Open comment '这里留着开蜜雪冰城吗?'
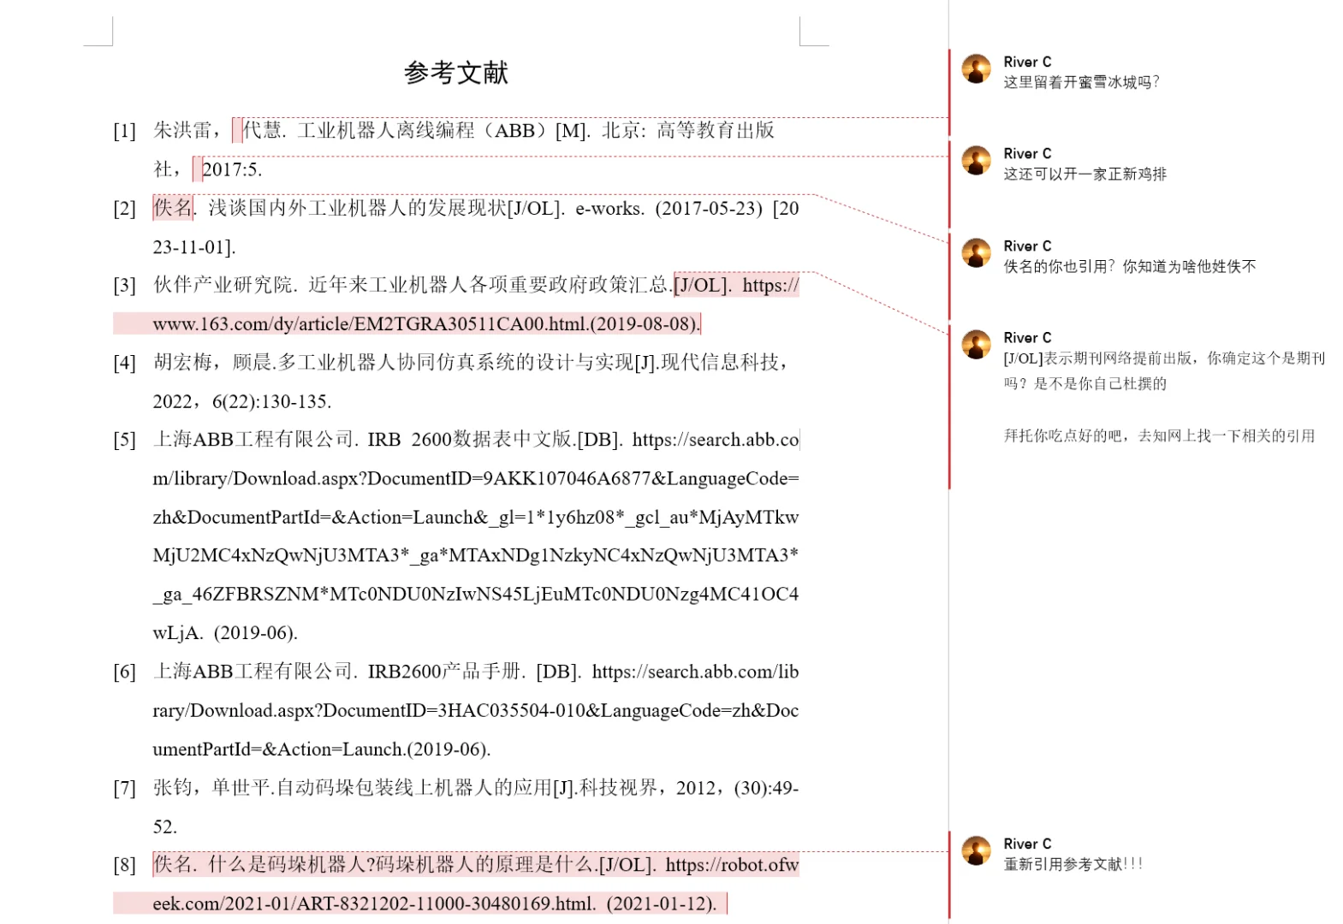This screenshot has width=1343, height=924. (x=1081, y=82)
